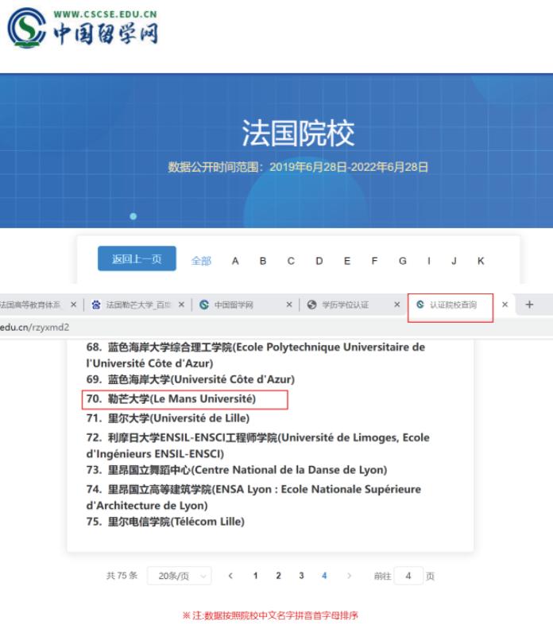Click globe favicon on 学历学位认证 tab
The height and width of the screenshot is (629, 553).
[311, 305]
